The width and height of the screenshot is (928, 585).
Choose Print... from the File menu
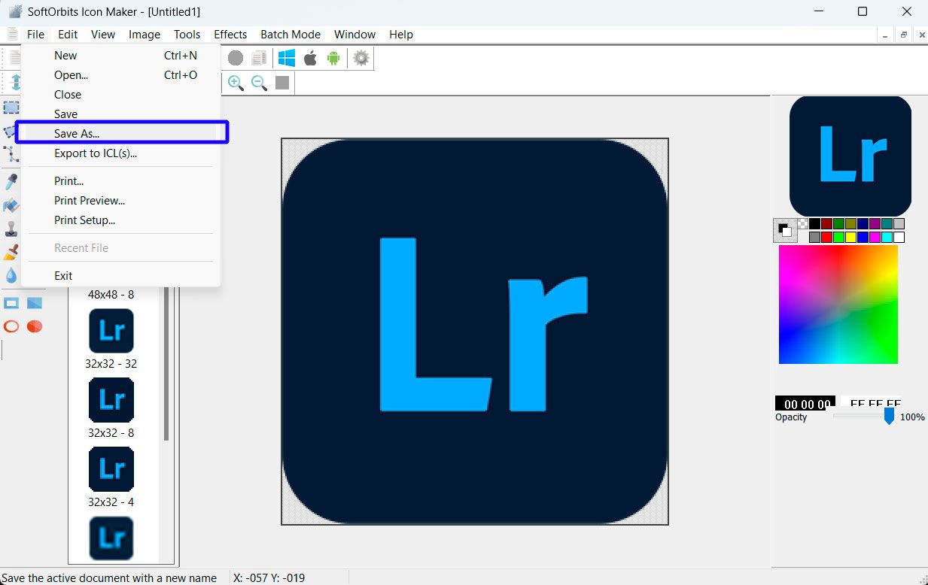point(120,180)
